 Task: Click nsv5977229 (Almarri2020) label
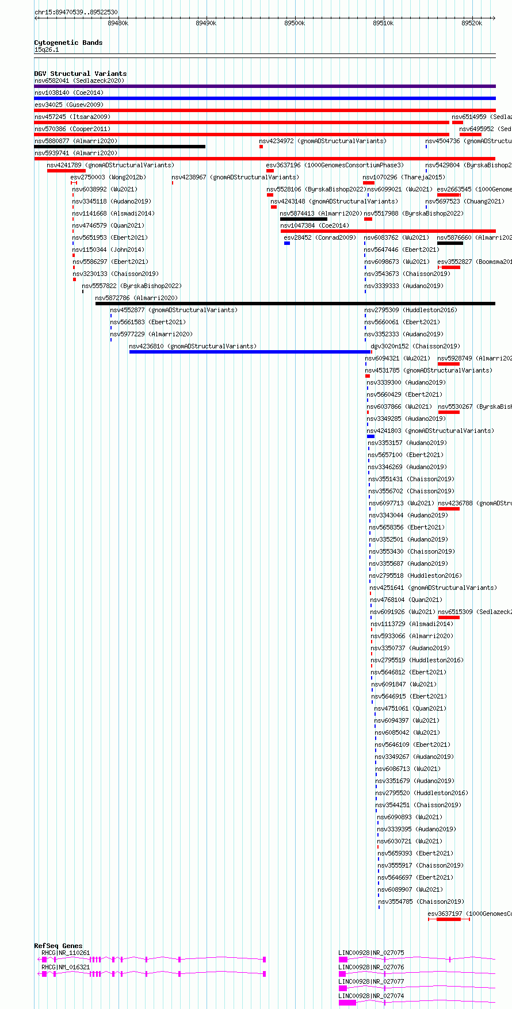coord(151,334)
